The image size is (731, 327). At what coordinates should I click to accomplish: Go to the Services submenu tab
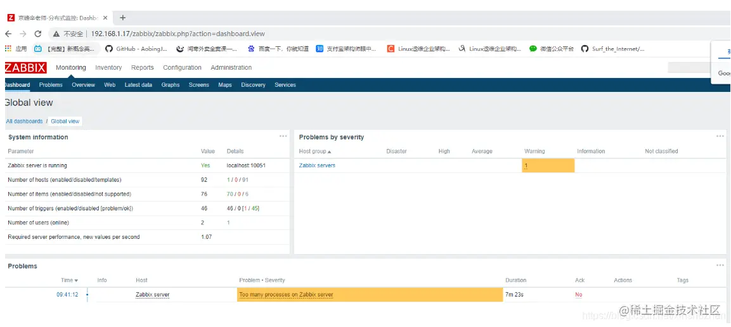(285, 85)
